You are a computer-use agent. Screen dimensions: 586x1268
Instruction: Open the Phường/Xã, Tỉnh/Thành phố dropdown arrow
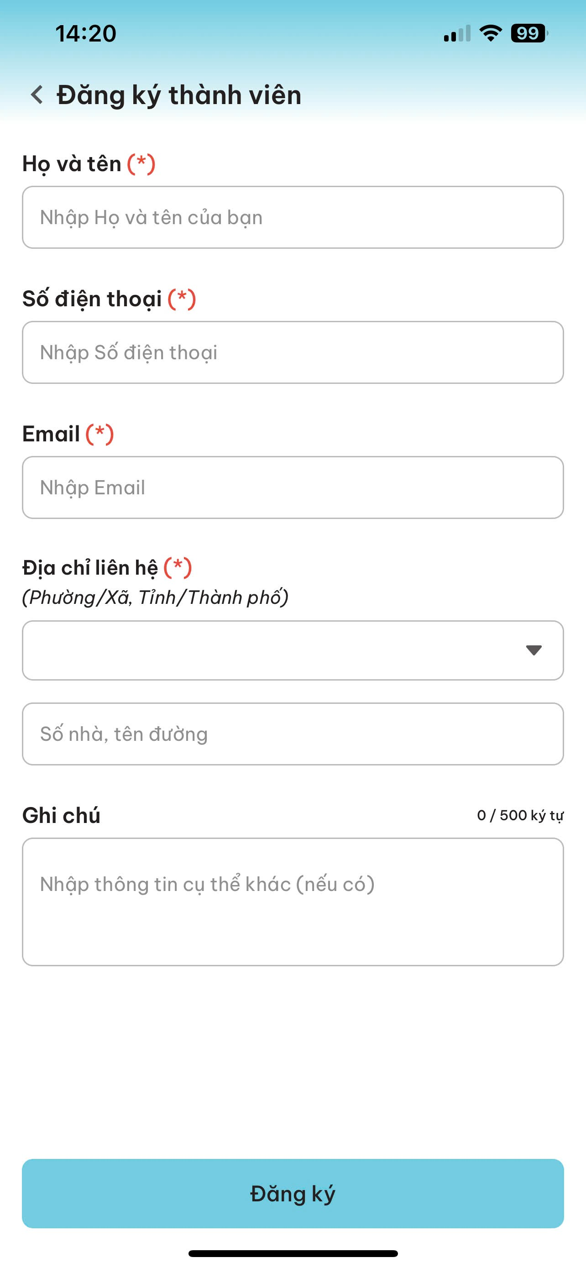(534, 650)
